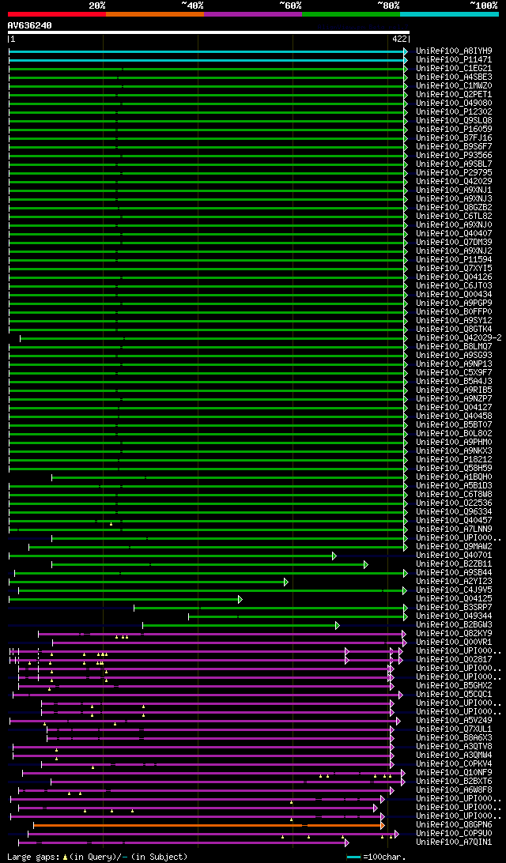Click the cyan ~100% identity legend bar

click(449, 13)
